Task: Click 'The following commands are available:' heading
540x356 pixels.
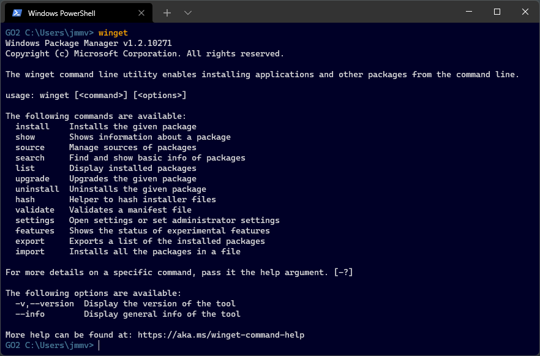Action: 96,116
